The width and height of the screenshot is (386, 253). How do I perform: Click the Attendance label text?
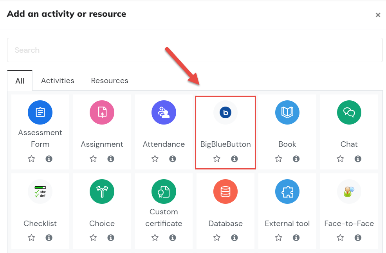(164, 144)
